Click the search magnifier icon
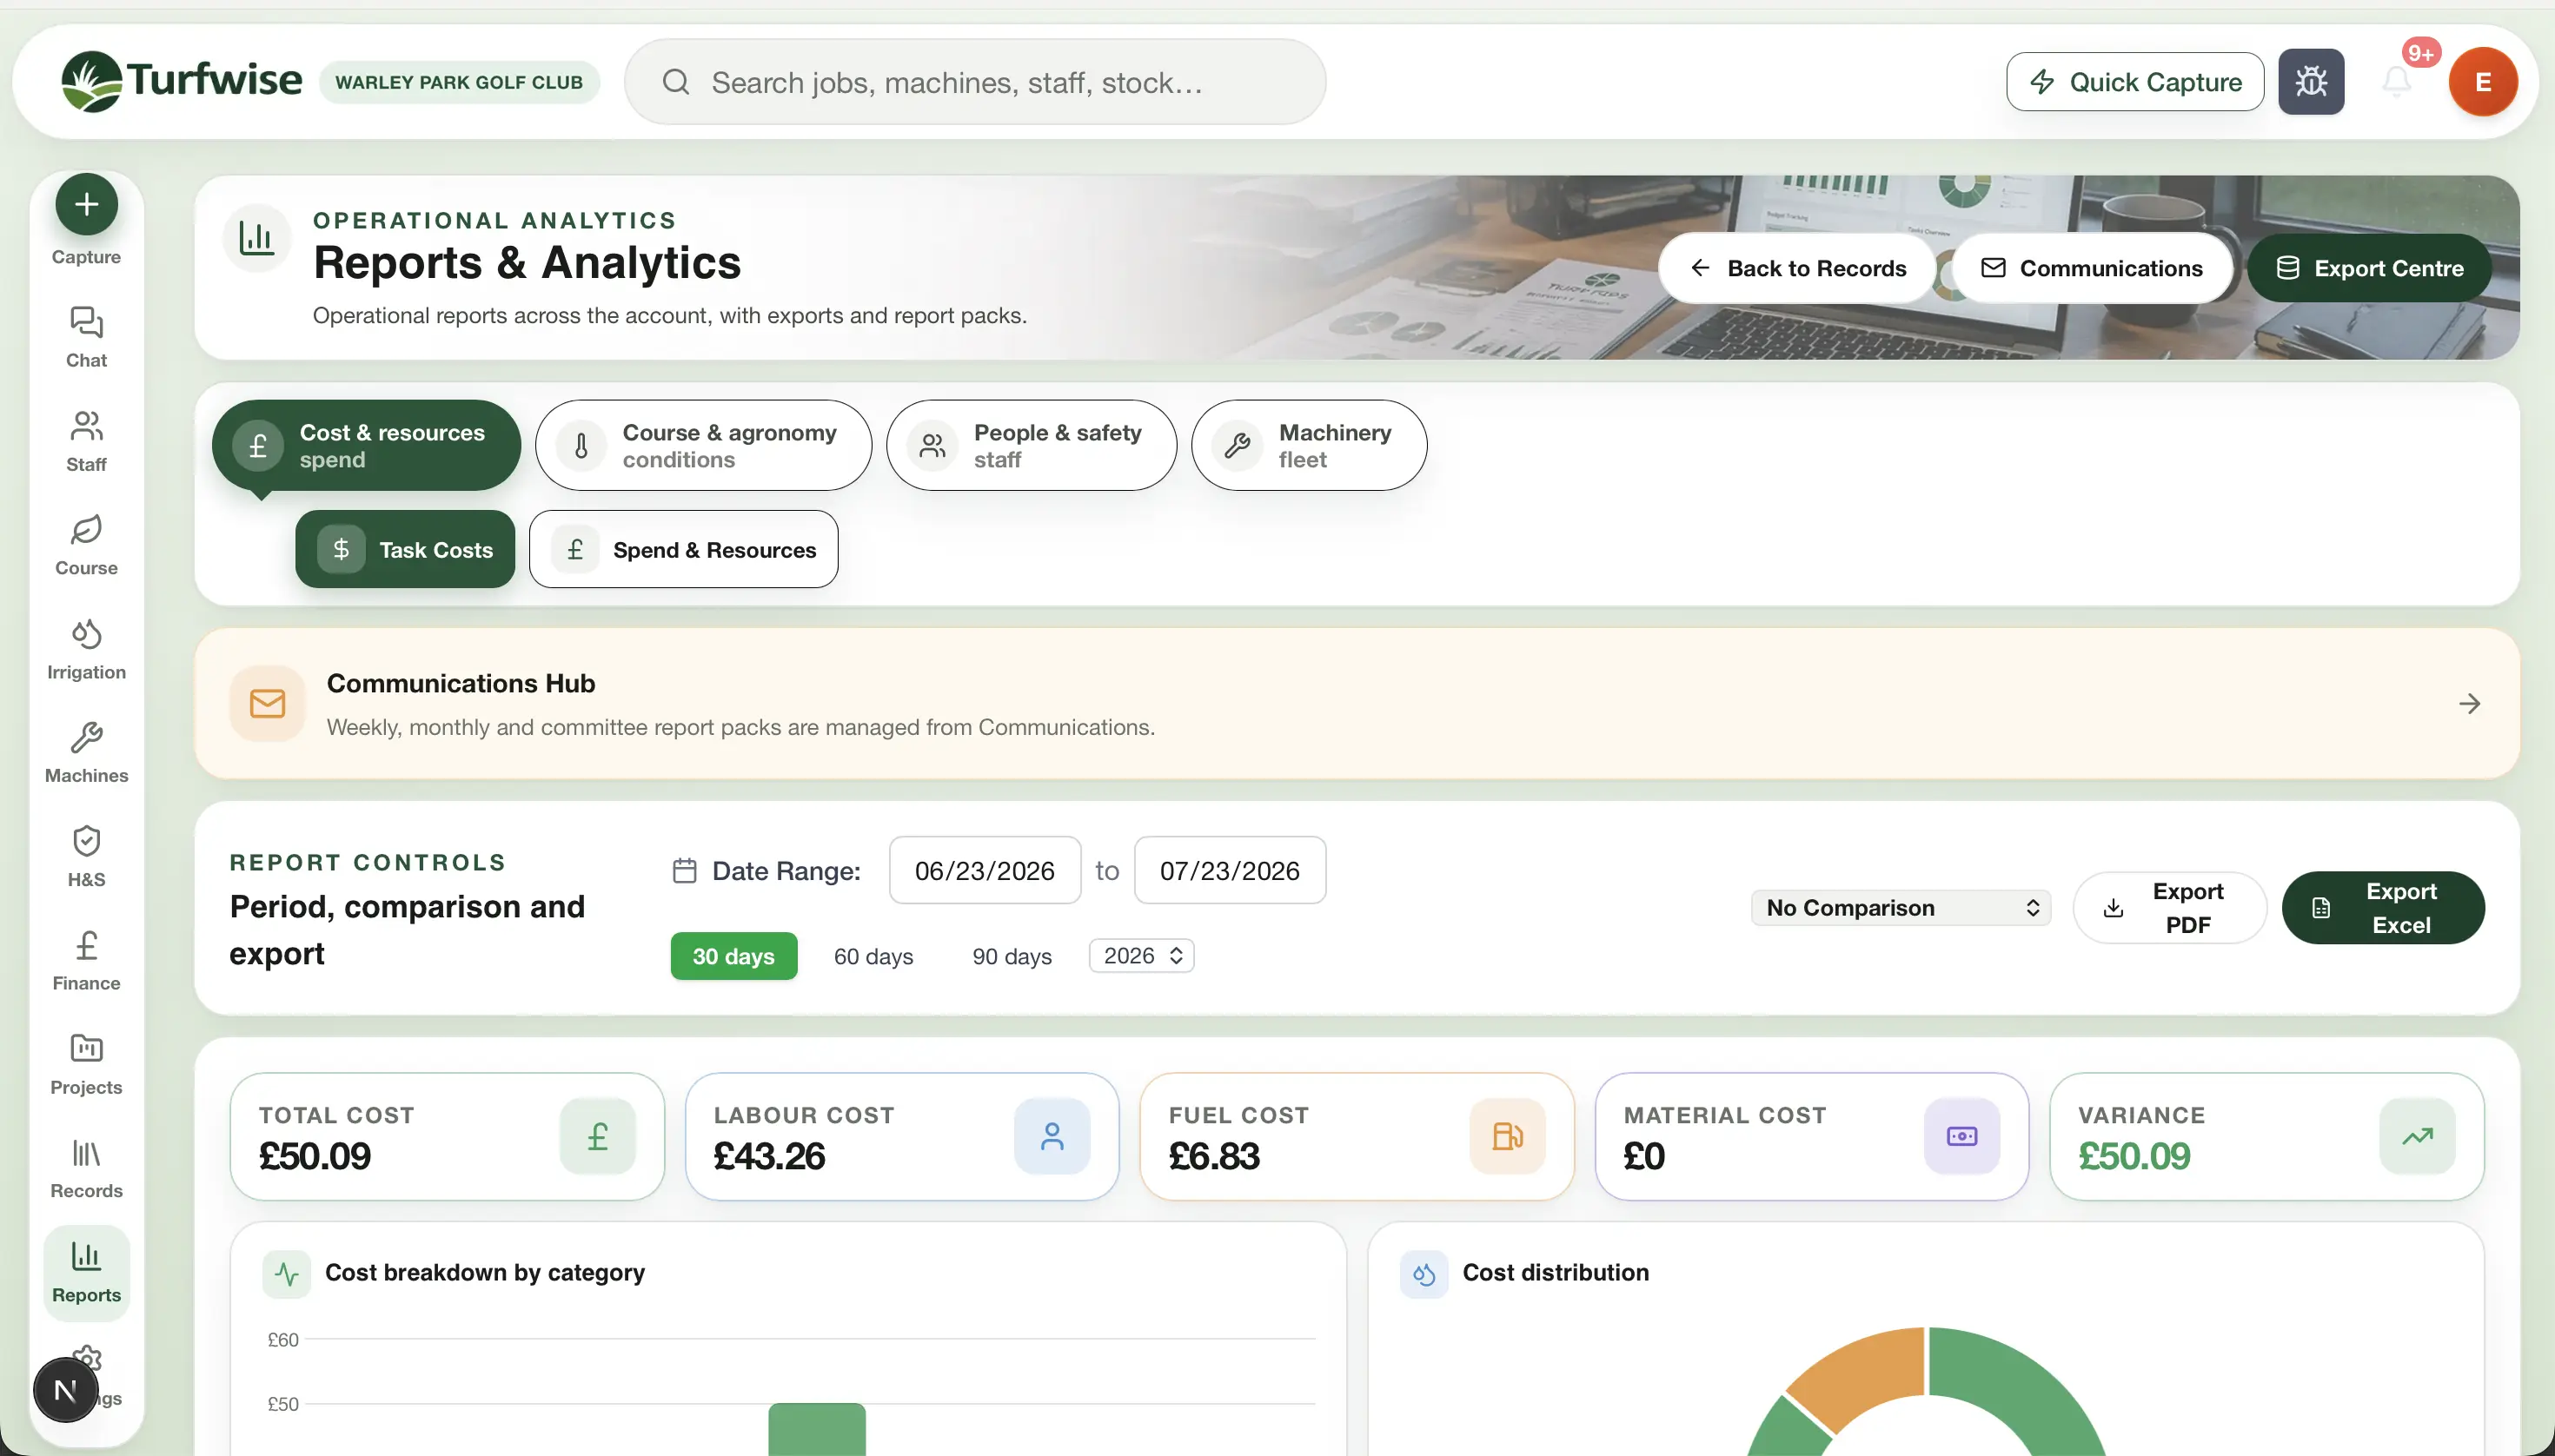2555x1456 pixels. click(x=676, y=82)
